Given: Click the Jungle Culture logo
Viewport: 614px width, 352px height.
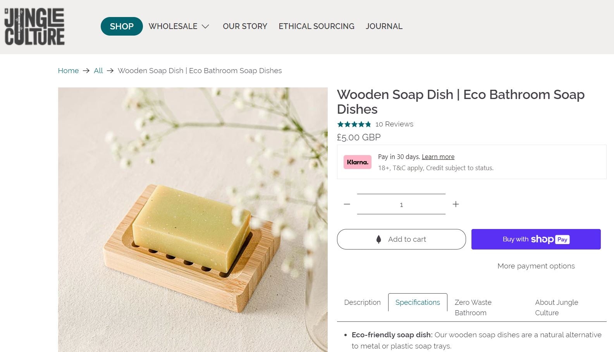Looking at the screenshot, I should tap(34, 27).
